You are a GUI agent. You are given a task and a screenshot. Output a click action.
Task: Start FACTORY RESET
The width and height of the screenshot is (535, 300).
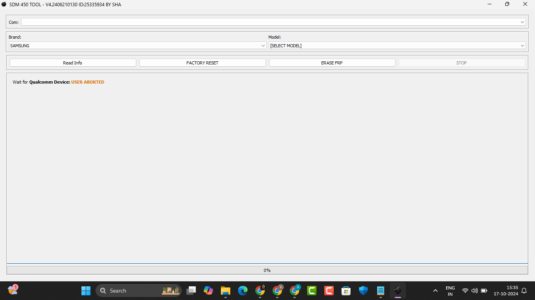coord(202,63)
